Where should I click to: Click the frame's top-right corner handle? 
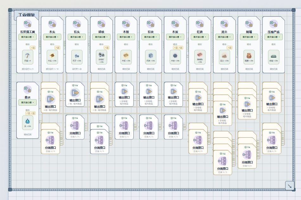pos(293,10)
